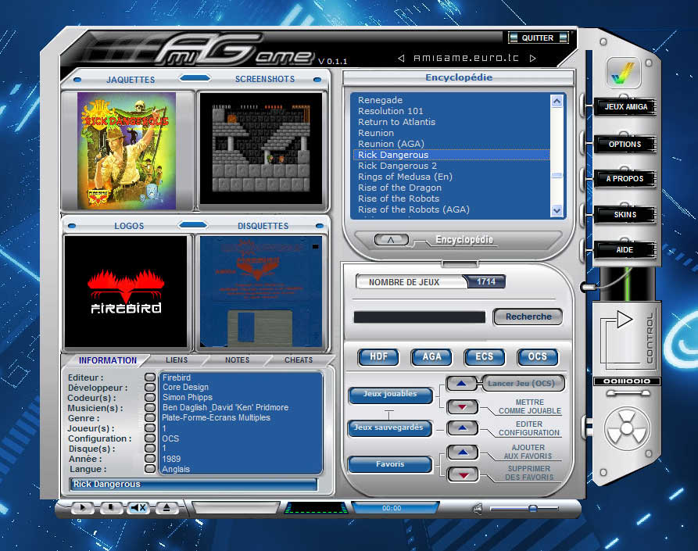
Task: Click the radiation symbol control button
Action: [x=627, y=428]
